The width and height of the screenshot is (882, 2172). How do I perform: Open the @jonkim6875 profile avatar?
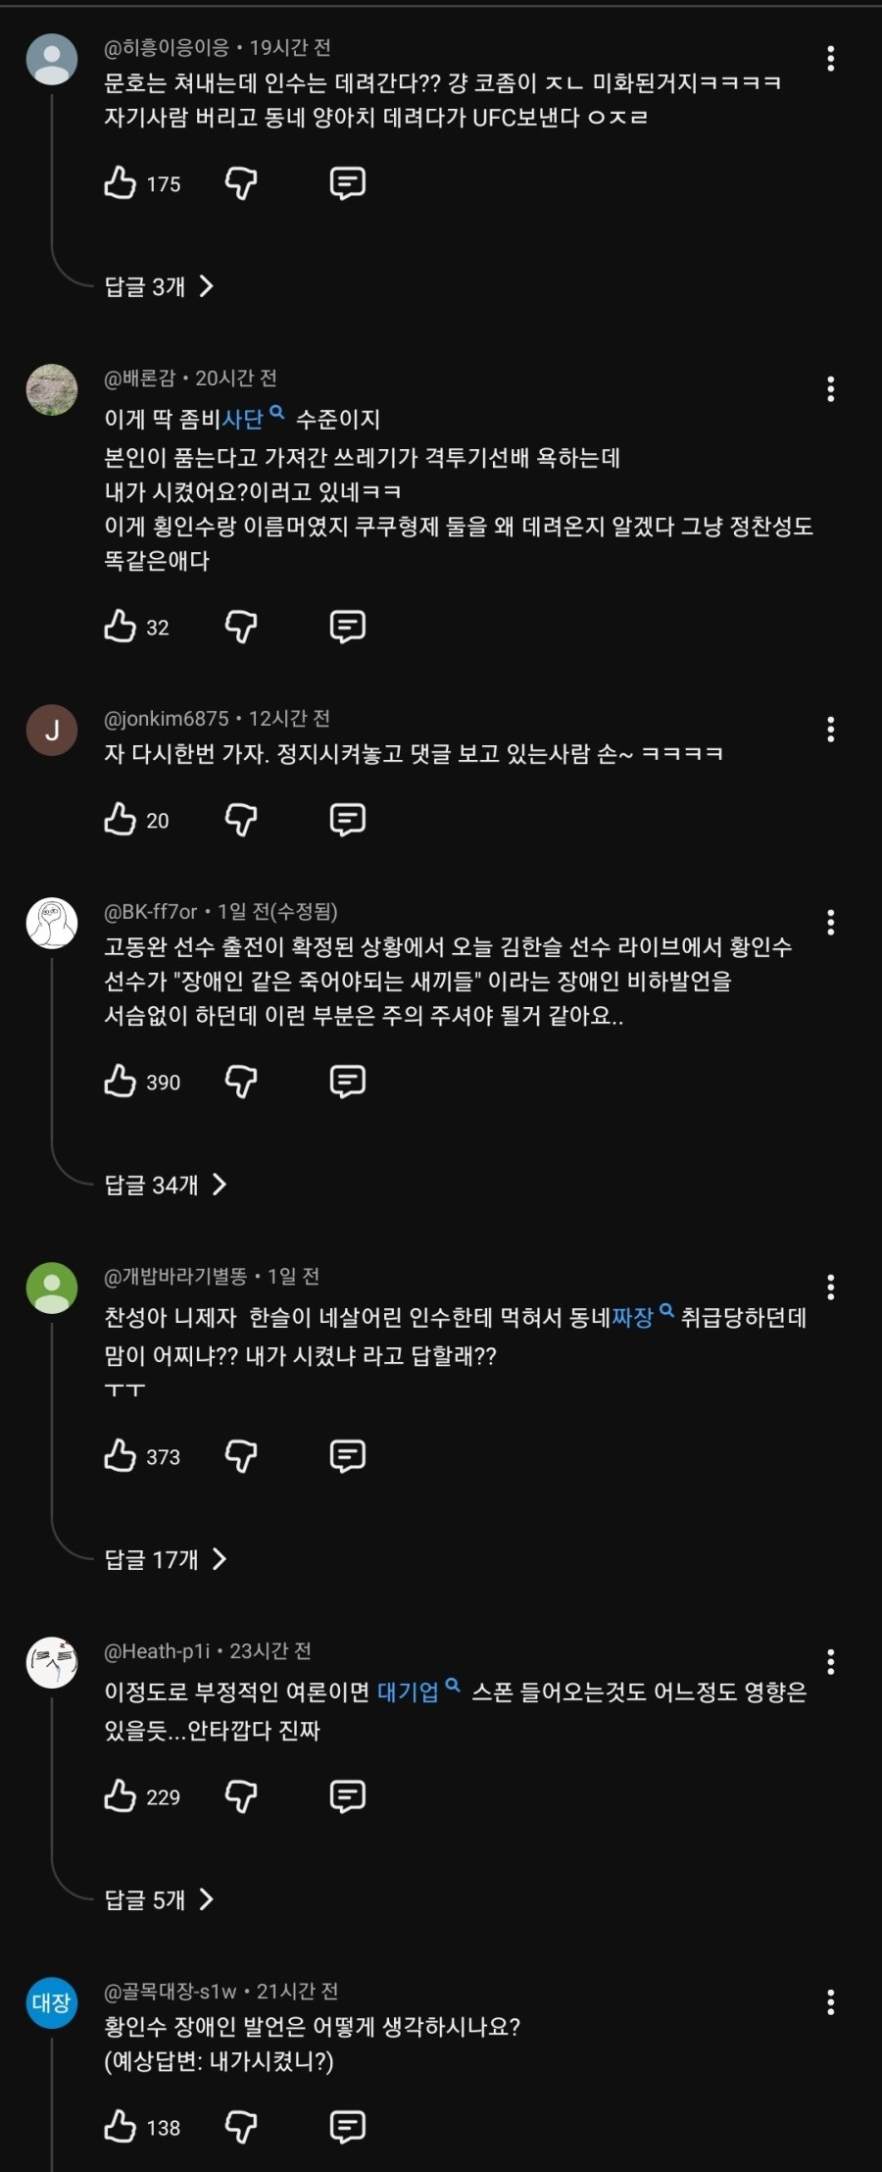pyautogui.click(x=52, y=730)
